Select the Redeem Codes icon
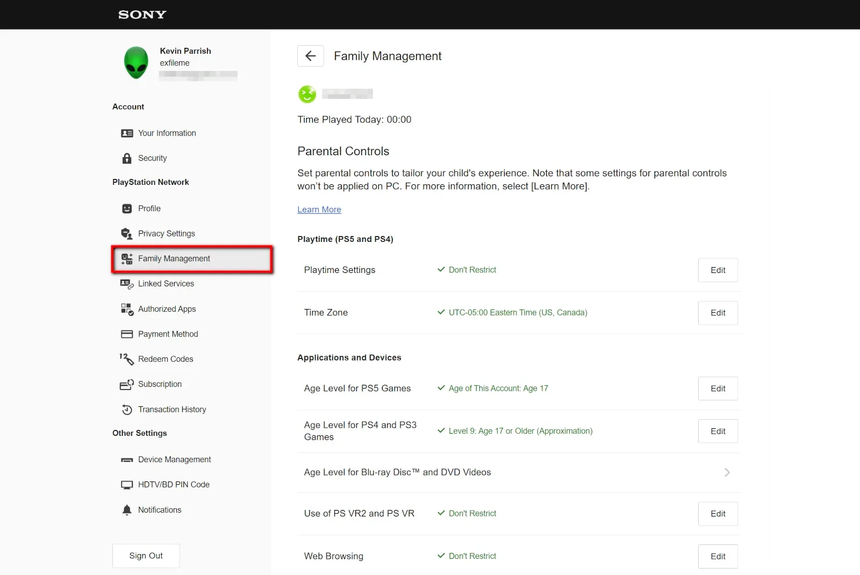The height and width of the screenshot is (575, 860). coord(126,359)
